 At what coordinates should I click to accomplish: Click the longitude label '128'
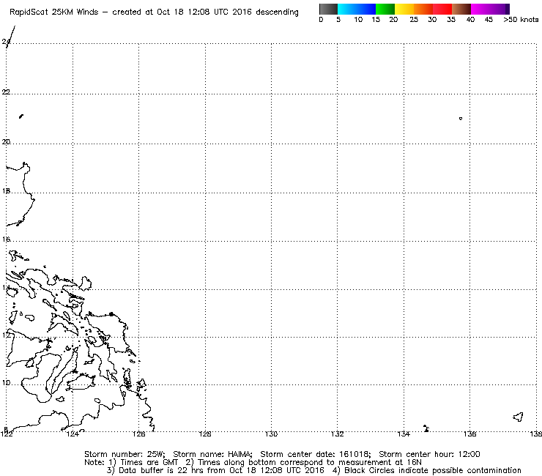point(205,434)
